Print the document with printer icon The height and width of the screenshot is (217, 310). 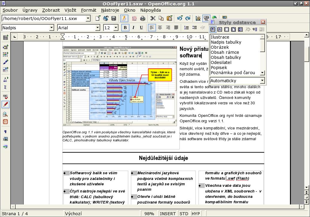pyautogui.click(x=143, y=18)
